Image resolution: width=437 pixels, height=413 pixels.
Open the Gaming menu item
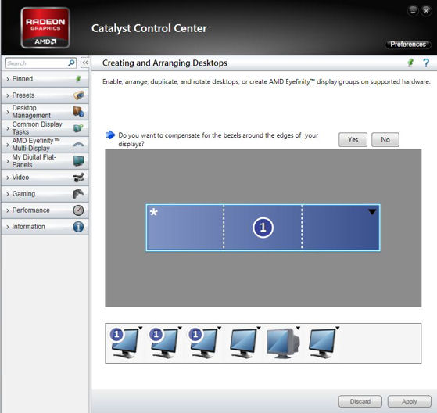(x=45, y=194)
